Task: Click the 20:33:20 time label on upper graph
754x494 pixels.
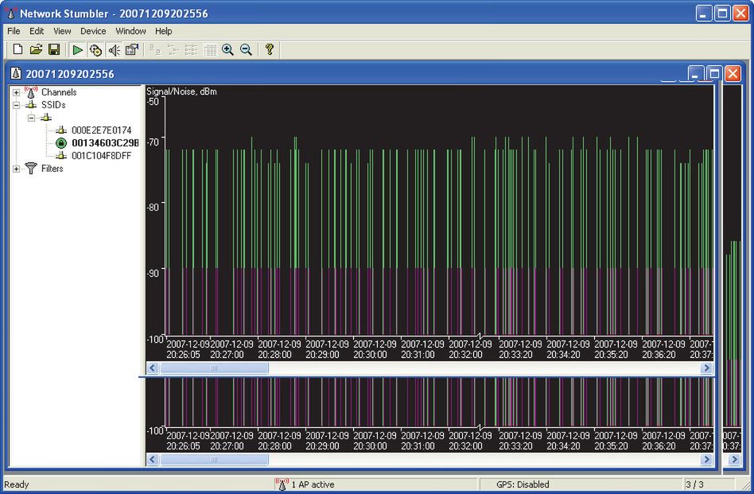Action: click(515, 355)
